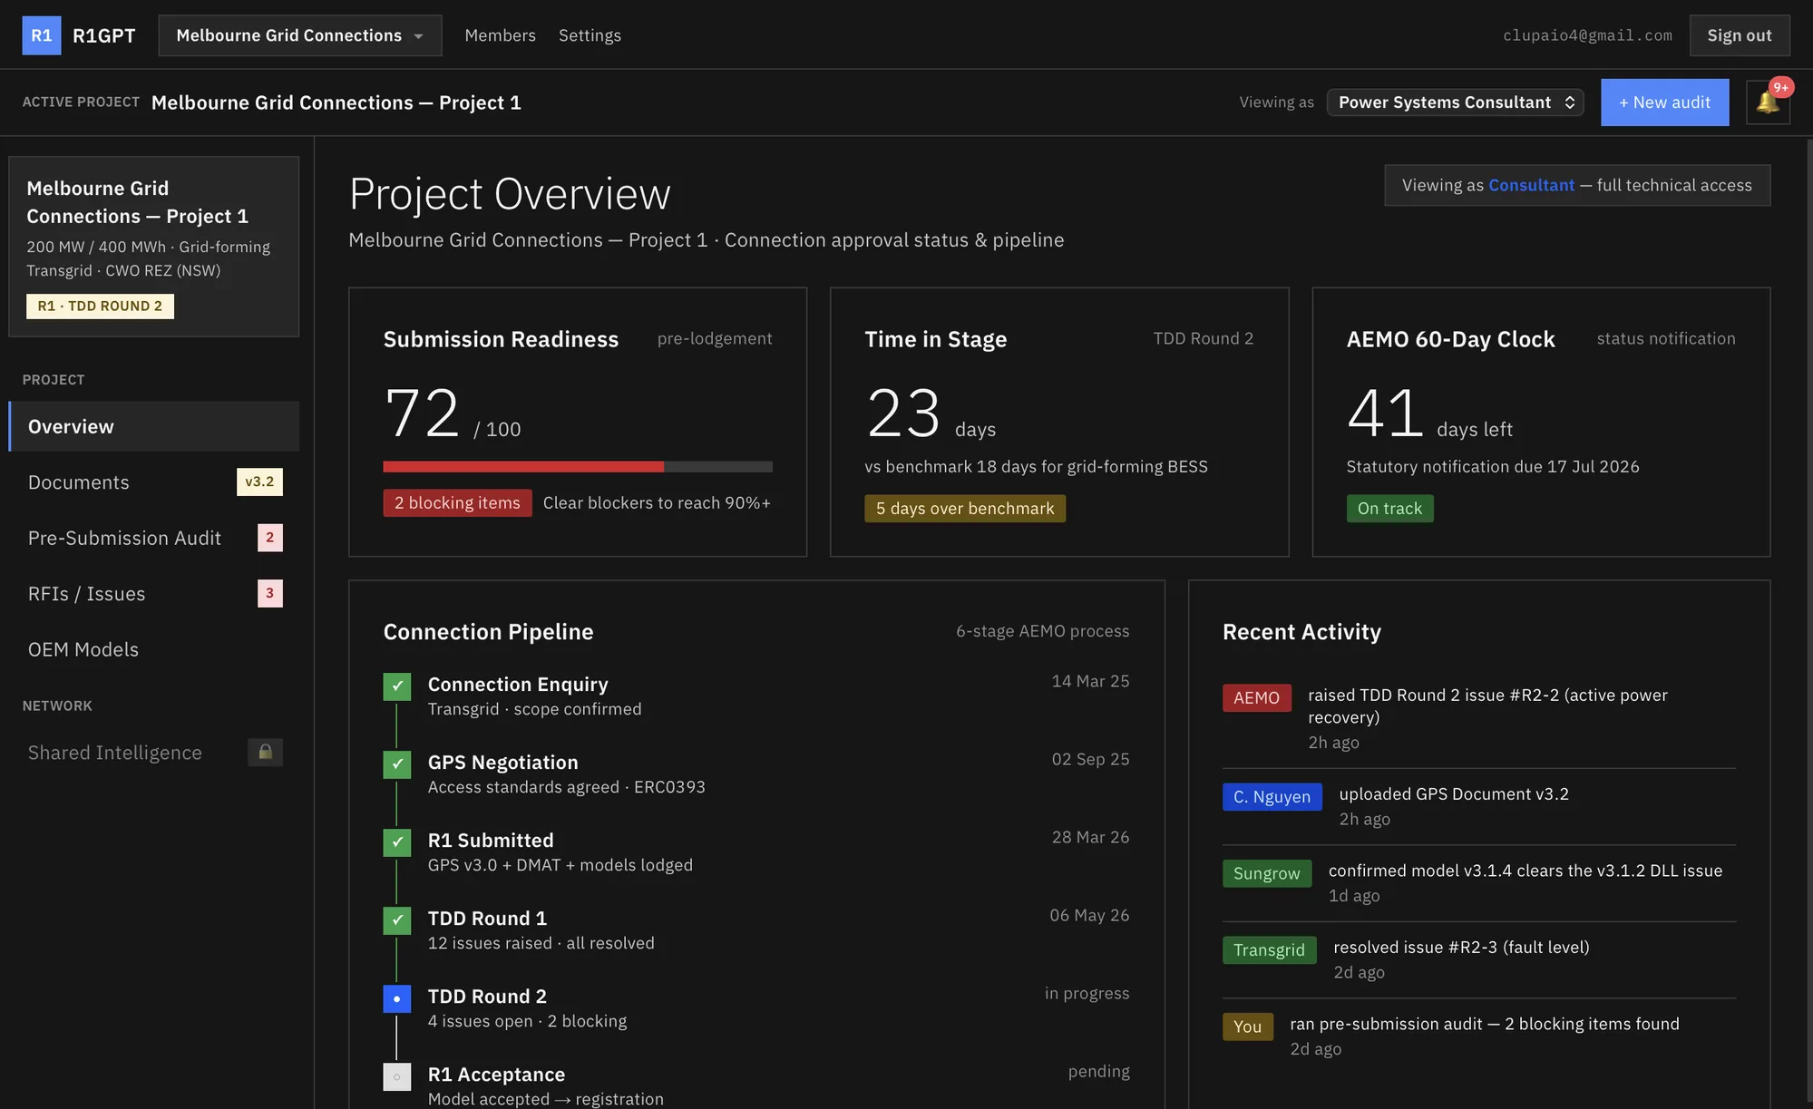The image size is (1813, 1109).
Task: Click the "in progress" pipeline status
Action: (x=1087, y=993)
